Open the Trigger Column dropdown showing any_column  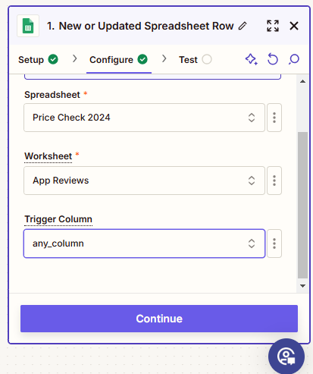pos(144,244)
